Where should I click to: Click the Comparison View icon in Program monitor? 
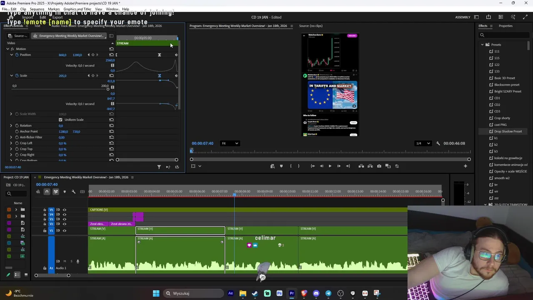(x=388, y=166)
